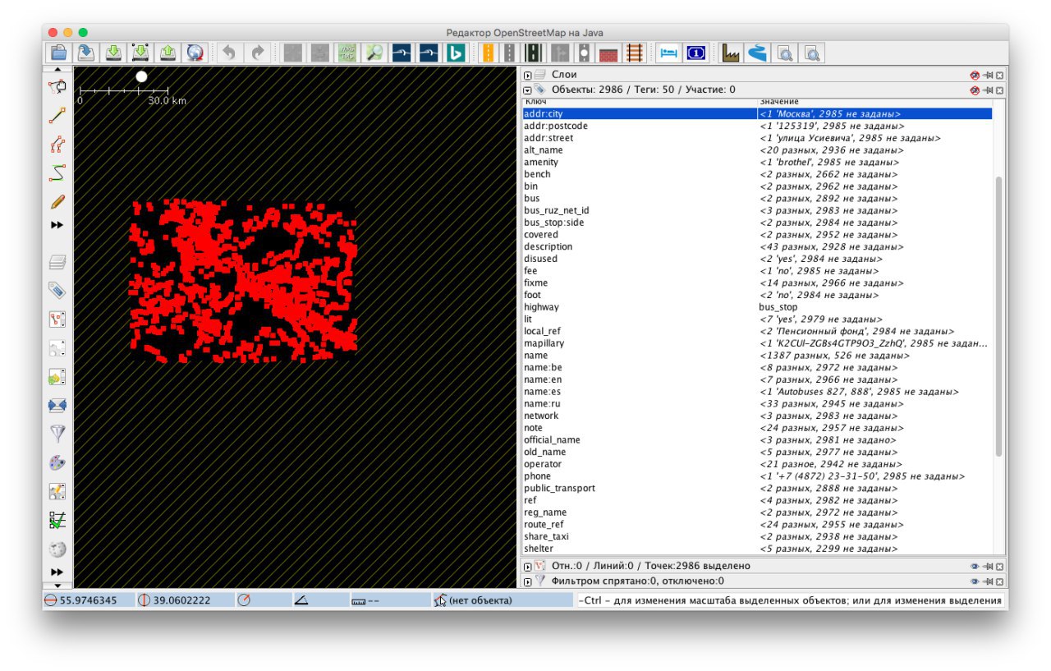1051x671 pixels.
Task: Toggle the Wikipedia globe sidebar icon
Action: pyautogui.click(x=57, y=549)
